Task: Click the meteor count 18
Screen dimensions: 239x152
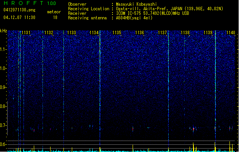Action: point(55,17)
